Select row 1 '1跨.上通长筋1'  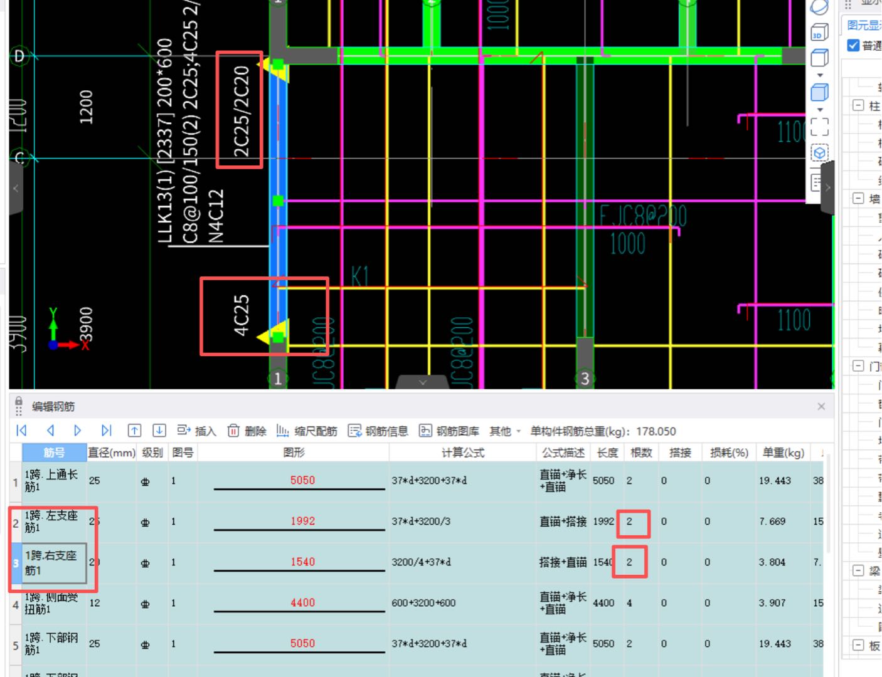coord(54,481)
